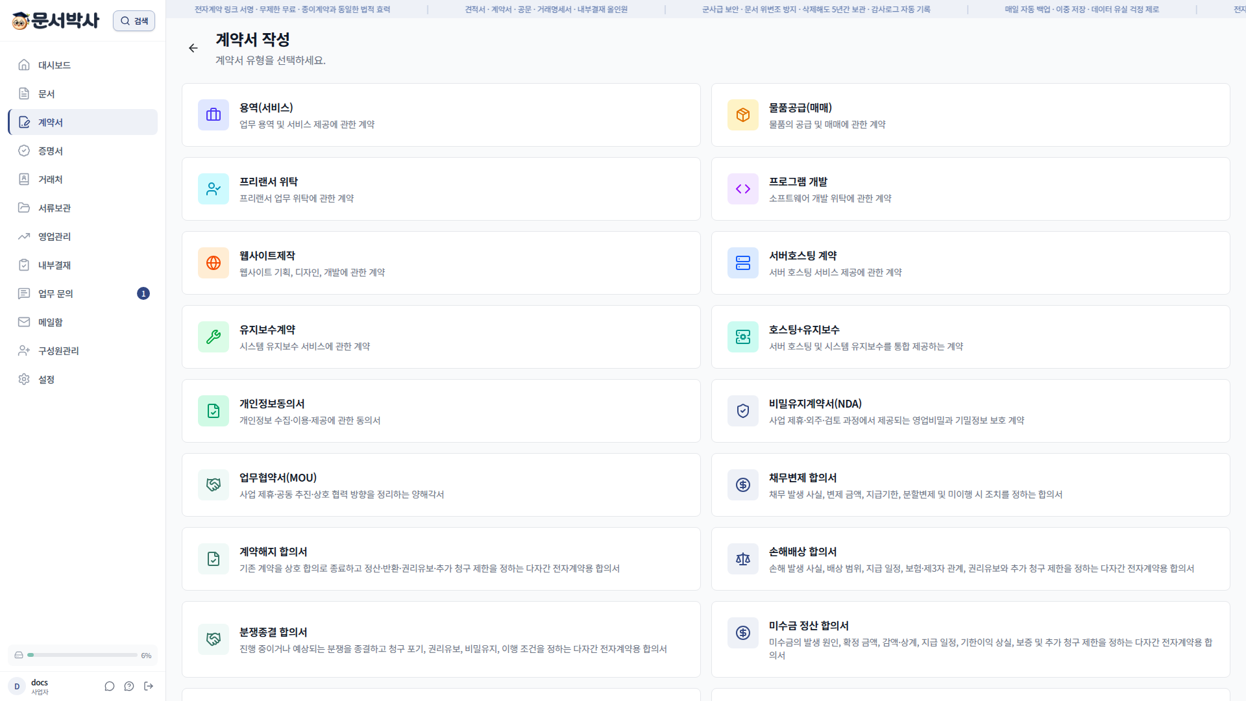The width and height of the screenshot is (1246, 701).
Task: Select the 웹사이트제작 contract title
Action: pos(267,256)
